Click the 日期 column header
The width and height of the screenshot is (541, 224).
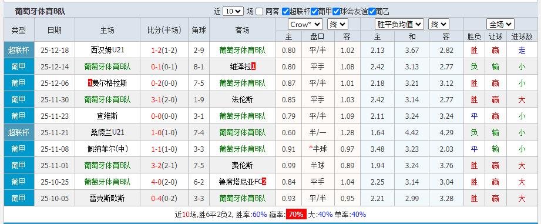pos(55,30)
